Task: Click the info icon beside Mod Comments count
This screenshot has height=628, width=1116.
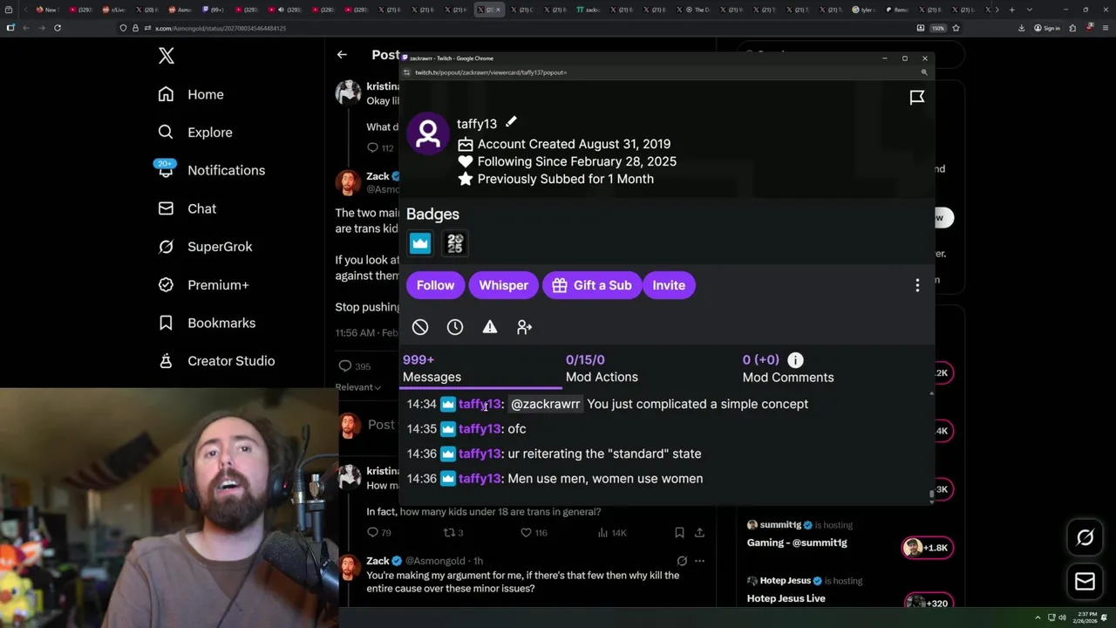Action: pos(795,359)
